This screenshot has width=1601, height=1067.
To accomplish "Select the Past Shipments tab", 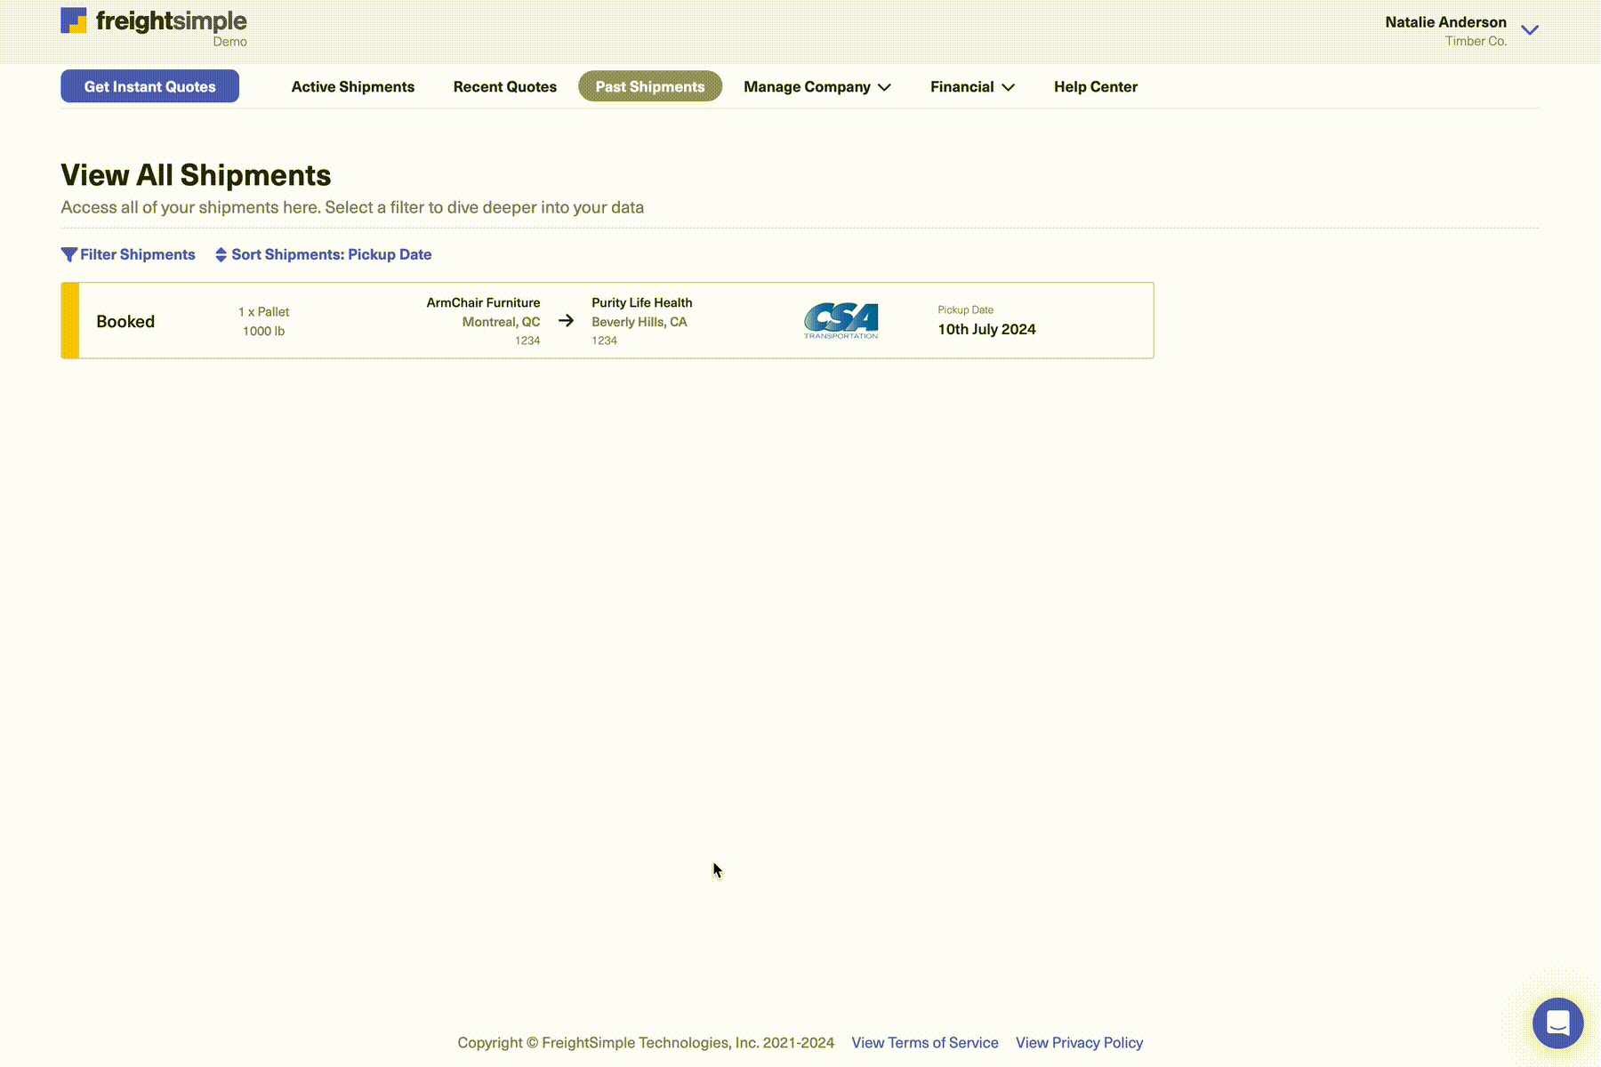I will (x=649, y=87).
